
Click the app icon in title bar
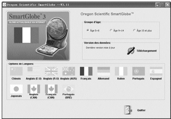tap(4, 5)
